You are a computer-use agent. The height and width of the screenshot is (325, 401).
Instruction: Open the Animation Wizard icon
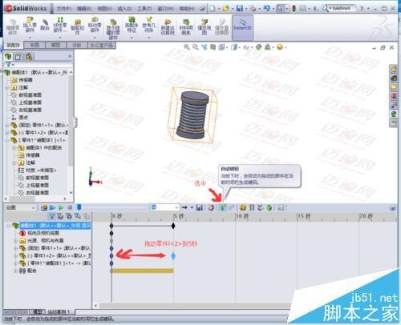click(x=211, y=207)
